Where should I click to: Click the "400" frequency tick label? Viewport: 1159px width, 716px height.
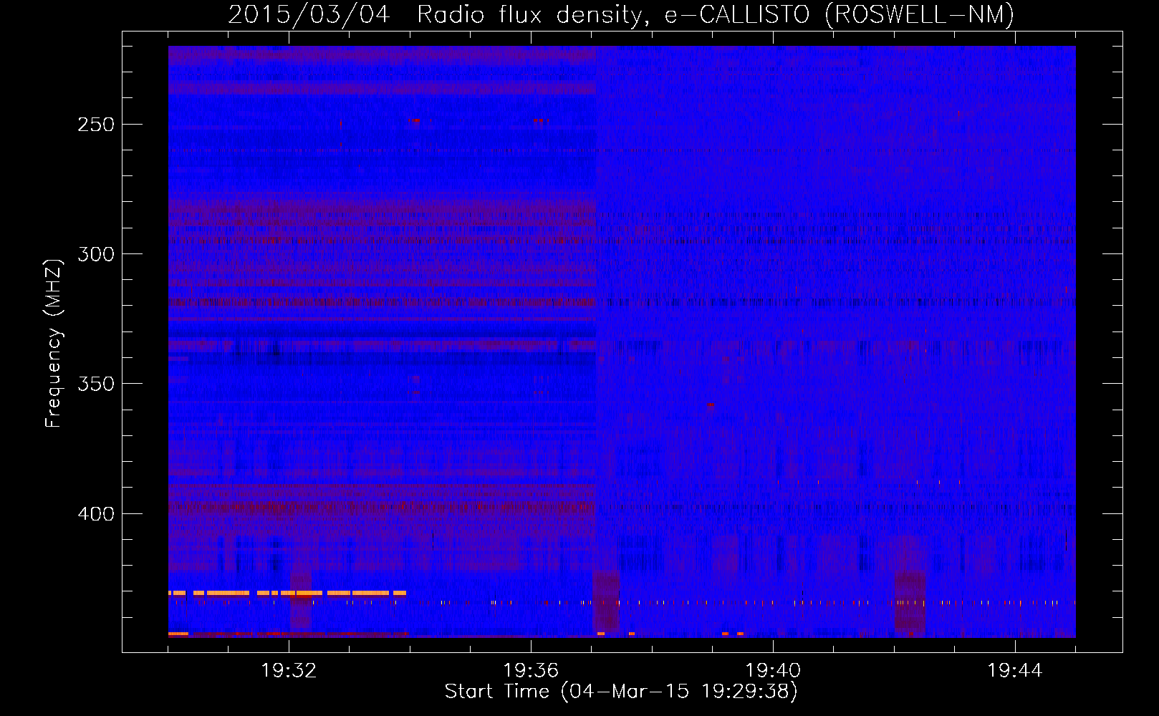click(x=96, y=514)
